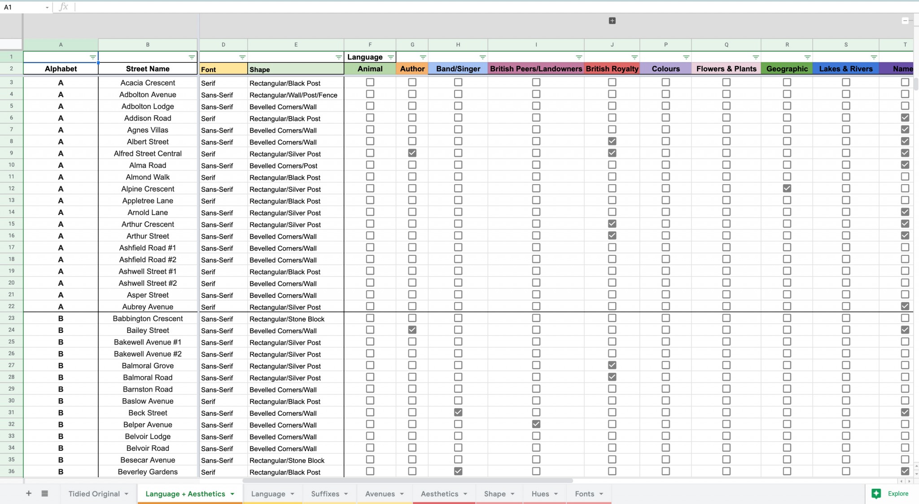
Task: Open Tidied Original tab menu arrow
Action: coord(127,494)
